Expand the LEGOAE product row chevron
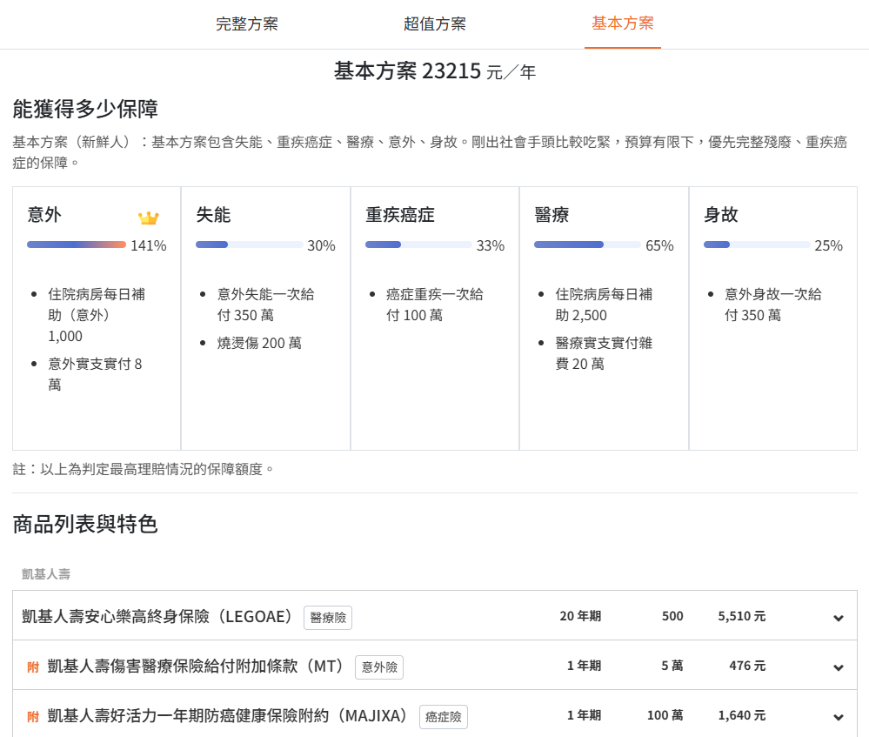The image size is (869, 737). (x=838, y=618)
